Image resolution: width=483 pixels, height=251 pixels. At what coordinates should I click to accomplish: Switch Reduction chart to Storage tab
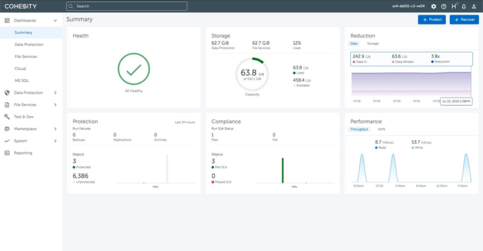(373, 43)
